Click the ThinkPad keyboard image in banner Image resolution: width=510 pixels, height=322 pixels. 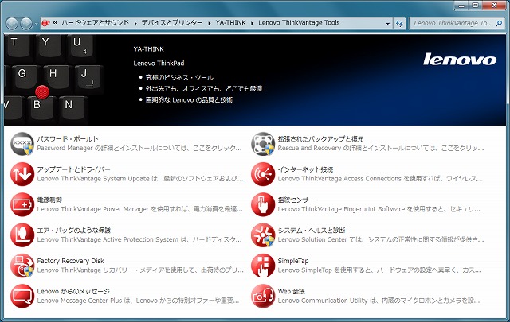pyautogui.click(x=53, y=80)
